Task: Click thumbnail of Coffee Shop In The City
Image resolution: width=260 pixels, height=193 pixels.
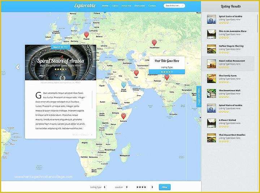Action: 212,49
